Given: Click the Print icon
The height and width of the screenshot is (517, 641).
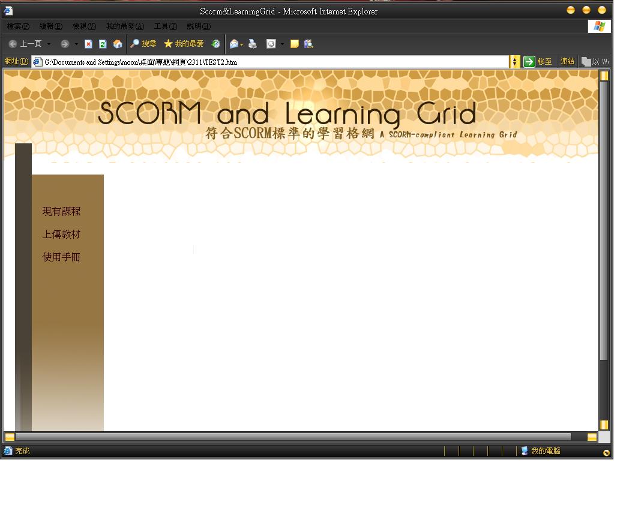Looking at the screenshot, I should coord(253,44).
